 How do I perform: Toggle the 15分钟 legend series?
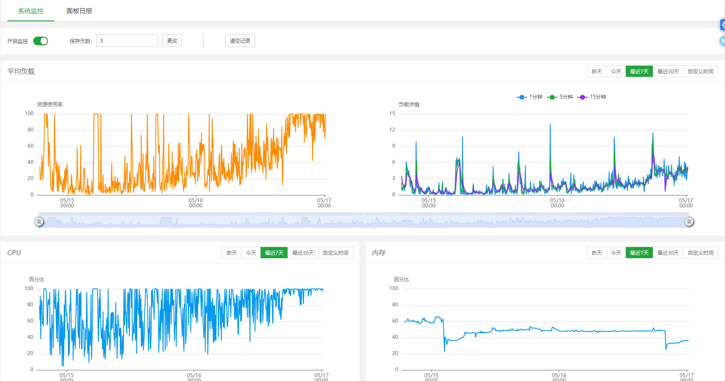tap(592, 97)
